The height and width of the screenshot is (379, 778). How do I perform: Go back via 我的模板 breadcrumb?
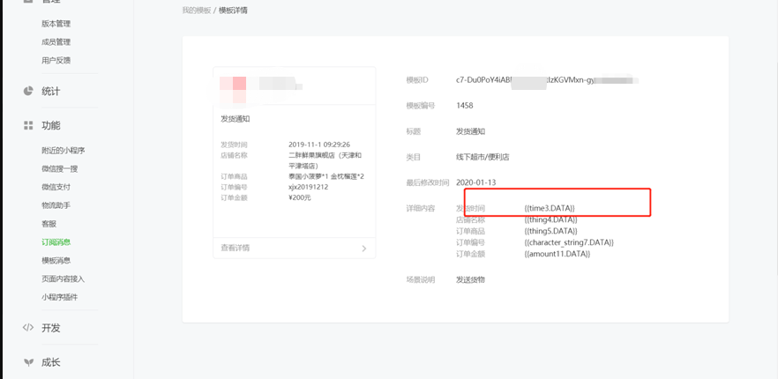point(197,11)
